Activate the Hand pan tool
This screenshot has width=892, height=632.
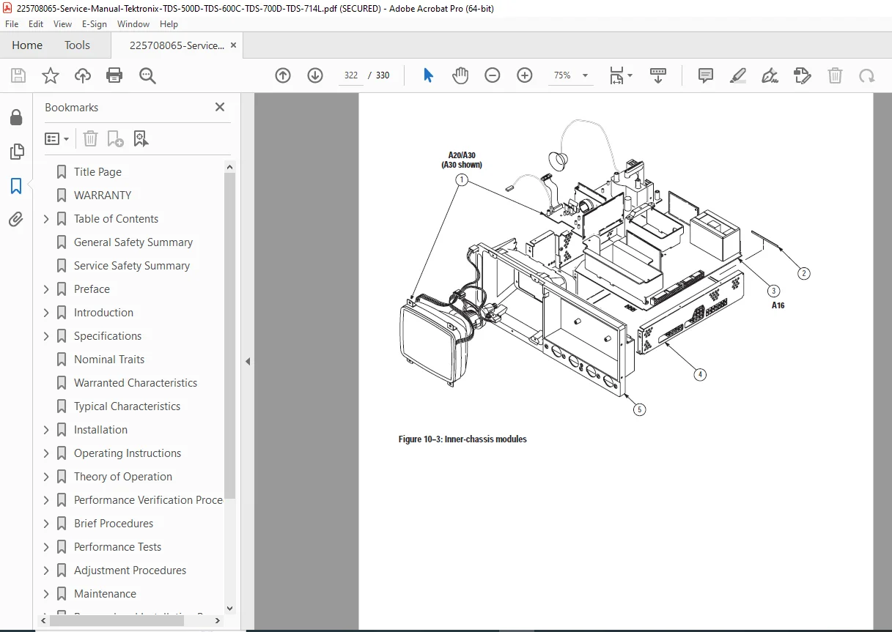(460, 75)
